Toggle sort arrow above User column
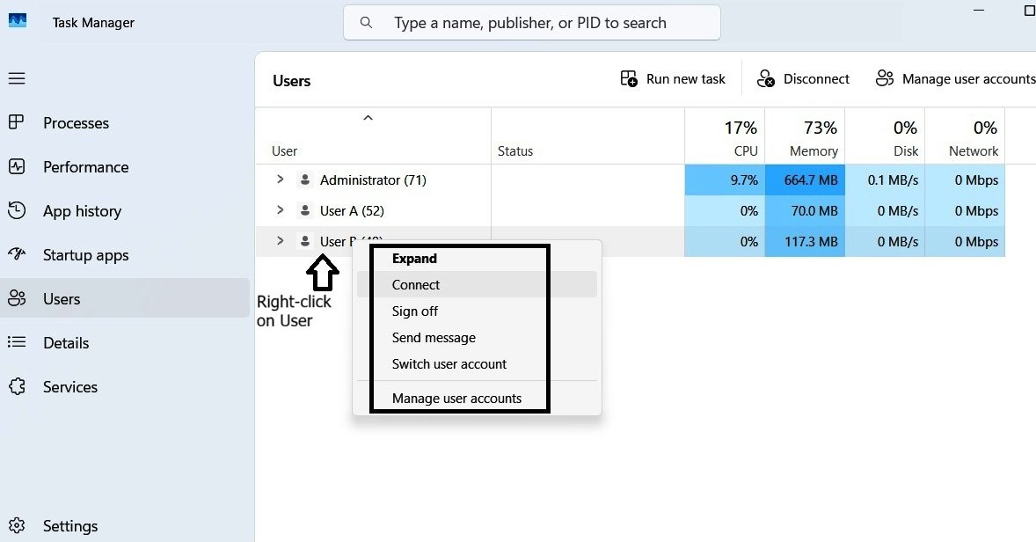Image resolution: width=1036 pixels, height=542 pixels. coord(368,118)
